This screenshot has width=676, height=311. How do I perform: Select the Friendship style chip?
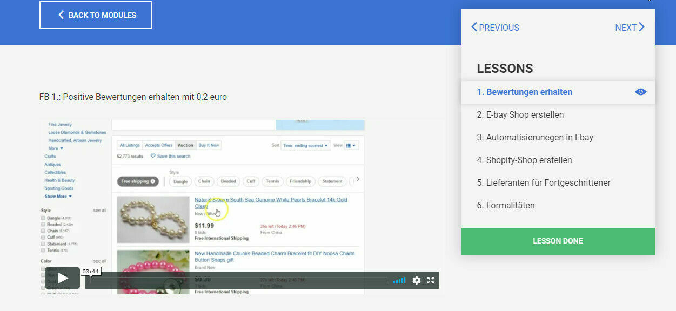click(x=300, y=181)
